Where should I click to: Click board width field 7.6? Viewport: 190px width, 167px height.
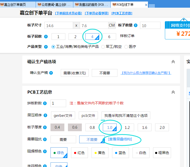(94, 25)
